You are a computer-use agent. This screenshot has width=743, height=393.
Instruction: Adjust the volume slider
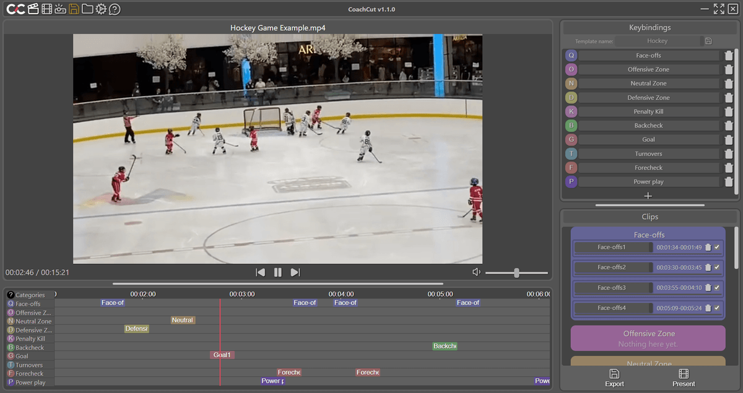(x=516, y=272)
